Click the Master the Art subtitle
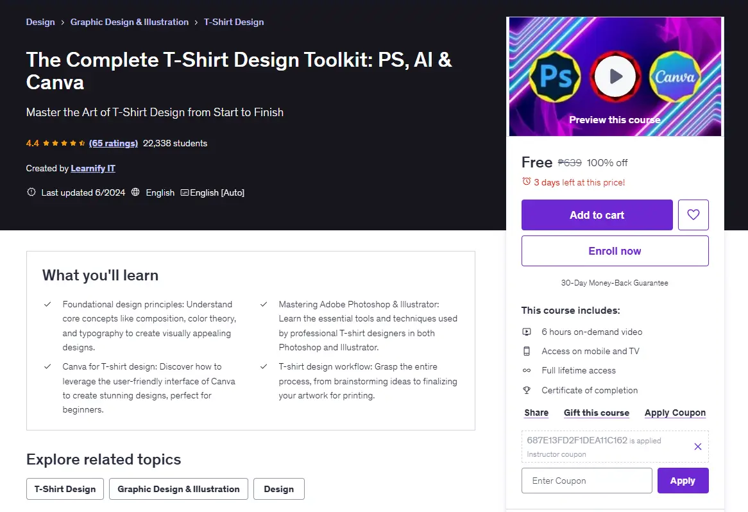748x512 pixels. coord(155,112)
